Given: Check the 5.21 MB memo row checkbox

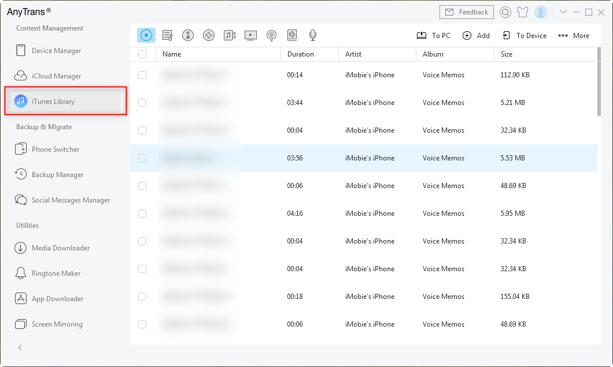Looking at the screenshot, I should pos(142,103).
